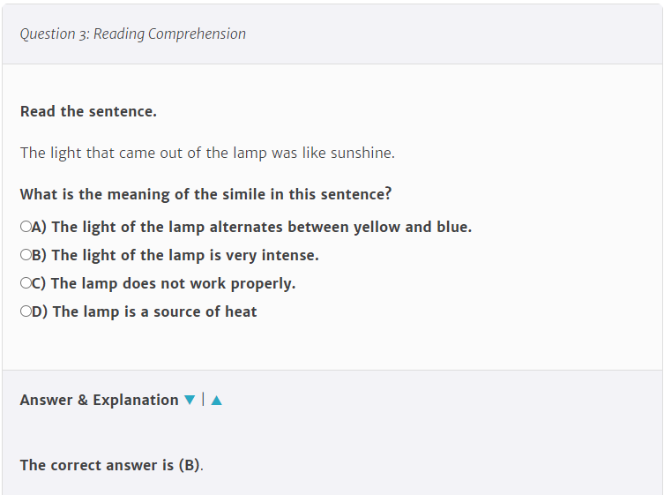Viewport: 664px width, 495px height.
Task: Click the 'Answer & Explanation' heading label
Action: click(99, 400)
